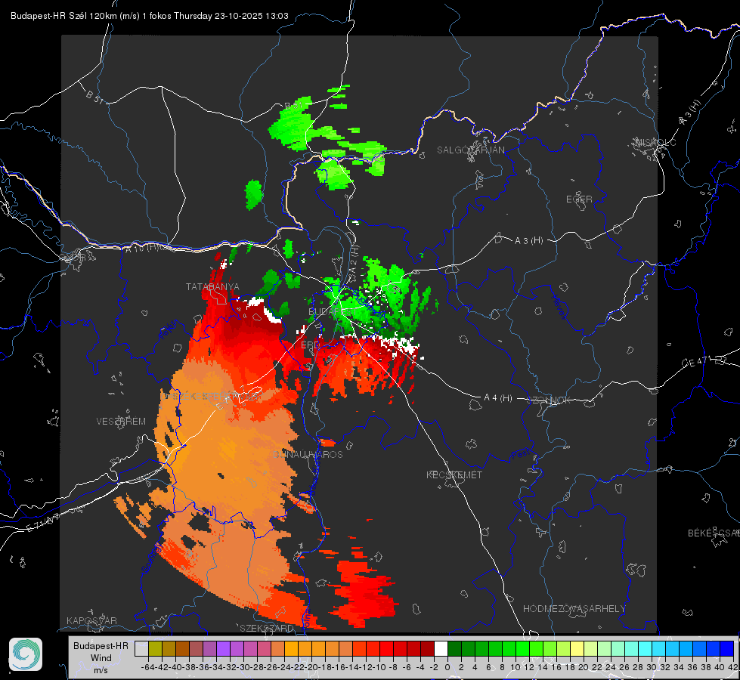Click the MISKOLC city label
The image size is (740, 680).
tap(655, 142)
